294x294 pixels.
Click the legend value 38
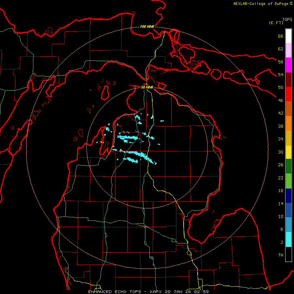click(281, 126)
